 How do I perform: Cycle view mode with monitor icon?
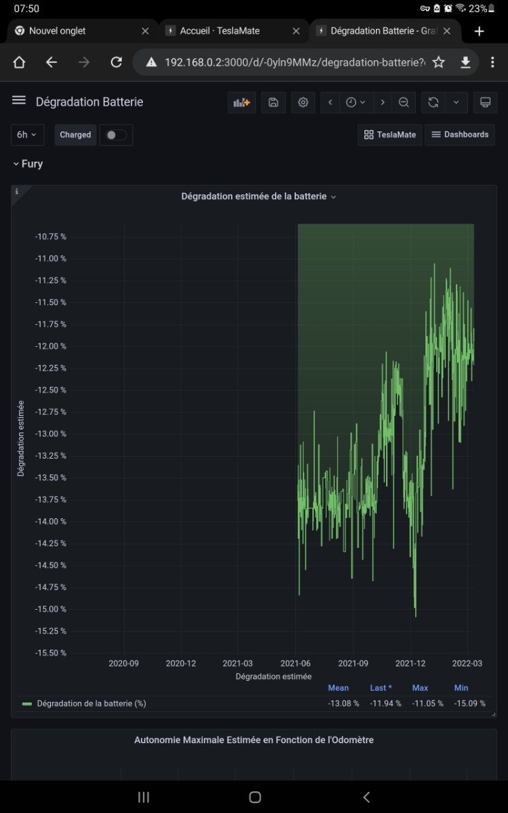point(485,102)
